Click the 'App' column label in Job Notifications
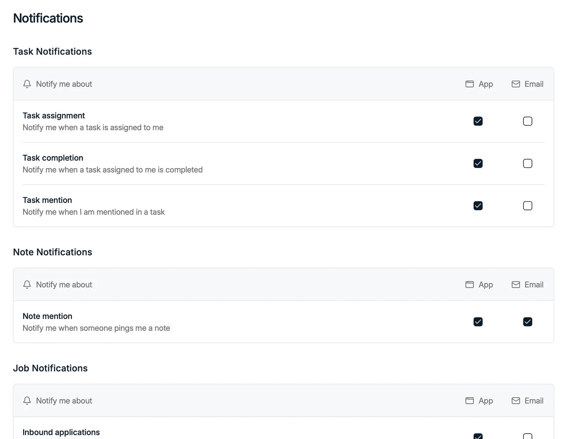The image size is (570, 439). pos(486,401)
